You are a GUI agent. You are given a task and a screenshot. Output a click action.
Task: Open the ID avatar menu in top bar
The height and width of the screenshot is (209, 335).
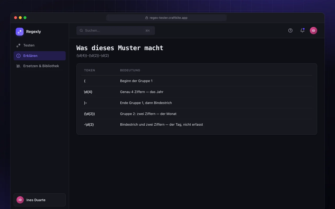(314, 31)
